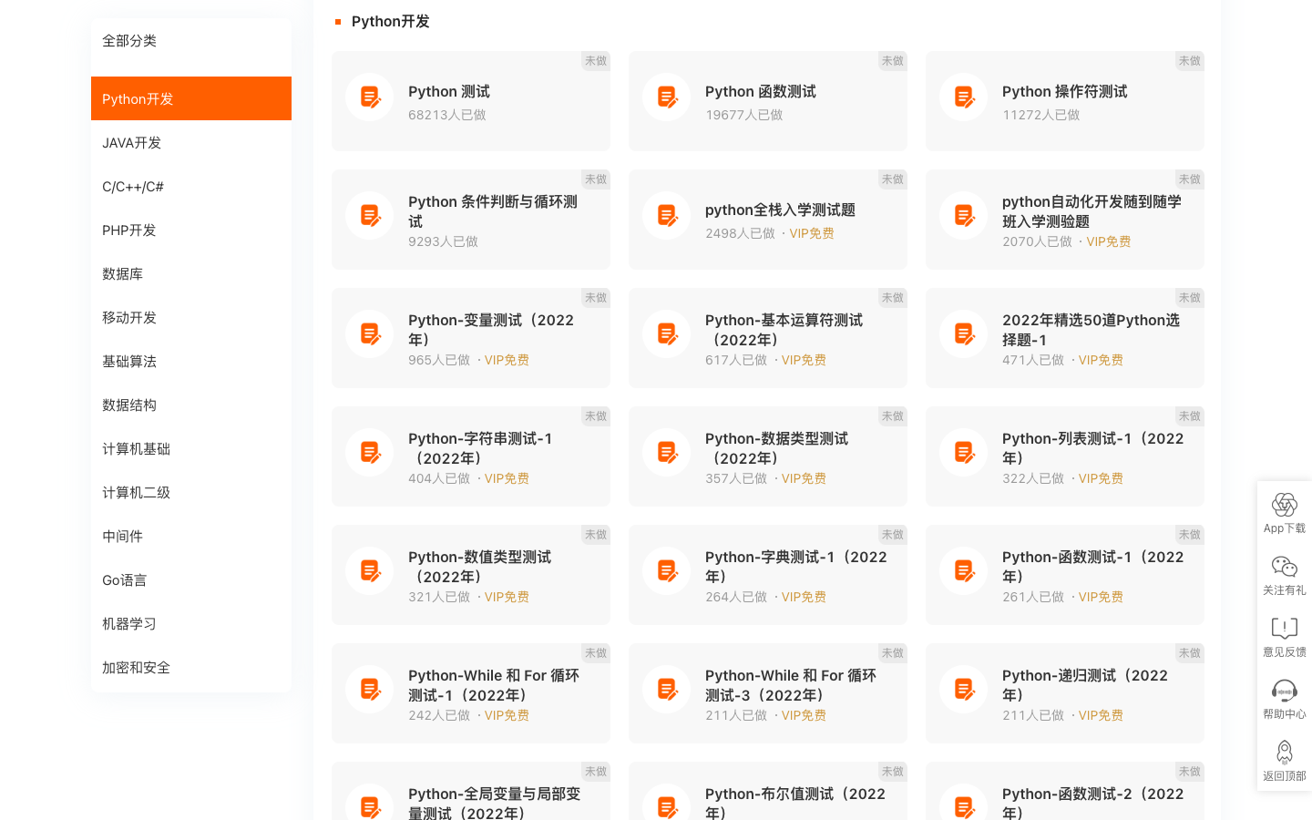Image resolution: width=1312 pixels, height=820 pixels.
Task: Select 机器学习 in the sidebar
Action: click(128, 623)
